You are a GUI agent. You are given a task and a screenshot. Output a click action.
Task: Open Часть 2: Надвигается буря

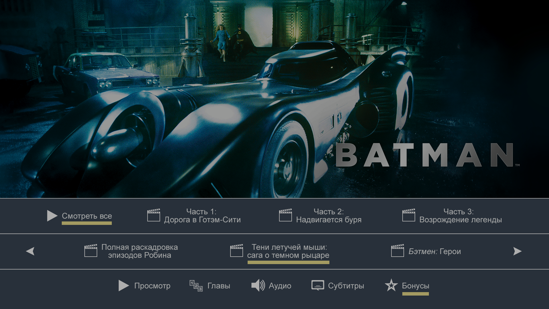329,216
